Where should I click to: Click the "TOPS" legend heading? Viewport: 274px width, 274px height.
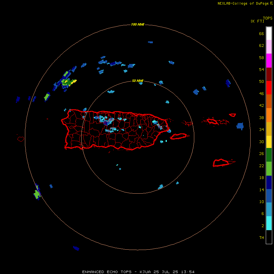[268, 18]
